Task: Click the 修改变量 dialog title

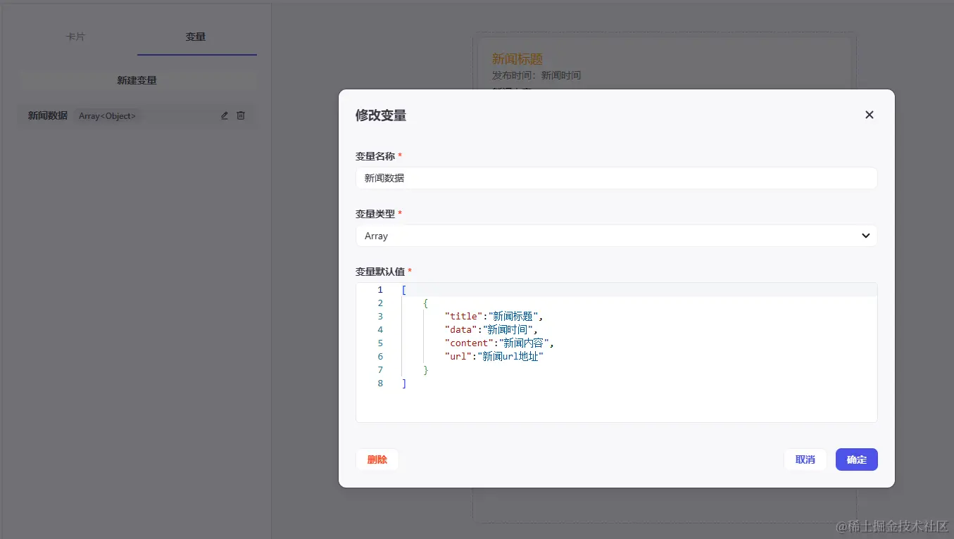Action: [381, 115]
